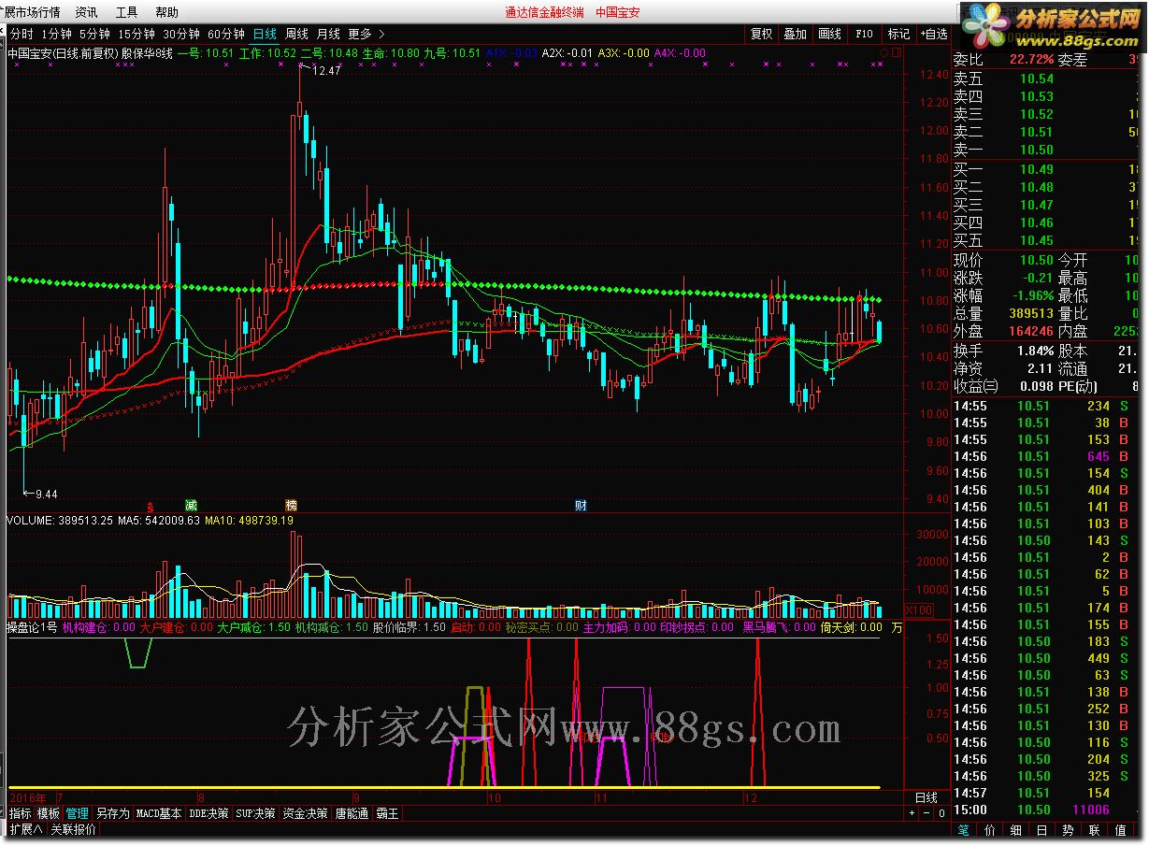Switch to 周线 weekly period
Screen dimensions: 1149x846
(296, 34)
